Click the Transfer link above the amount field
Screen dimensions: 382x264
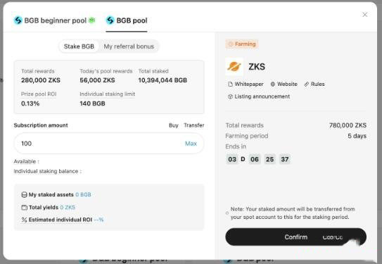pos(194,125)
